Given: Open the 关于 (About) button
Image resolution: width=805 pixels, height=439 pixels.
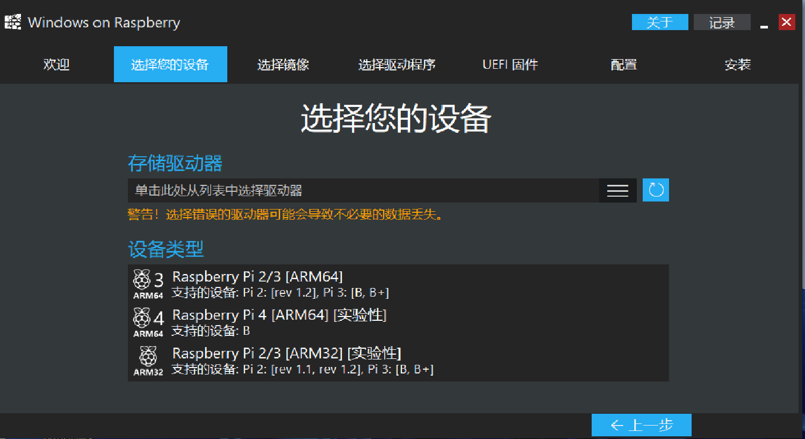Looking at the screenshot, I should coord(660,22).
